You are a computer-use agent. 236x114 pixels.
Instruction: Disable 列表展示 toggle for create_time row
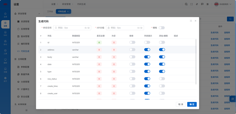click(x=147, y=86)
